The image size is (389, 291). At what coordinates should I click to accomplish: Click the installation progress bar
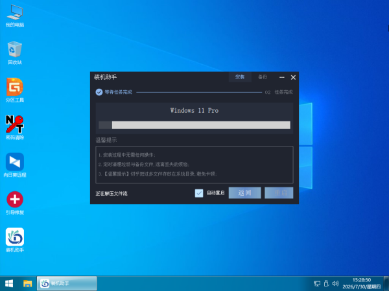[x=194, y=125]
